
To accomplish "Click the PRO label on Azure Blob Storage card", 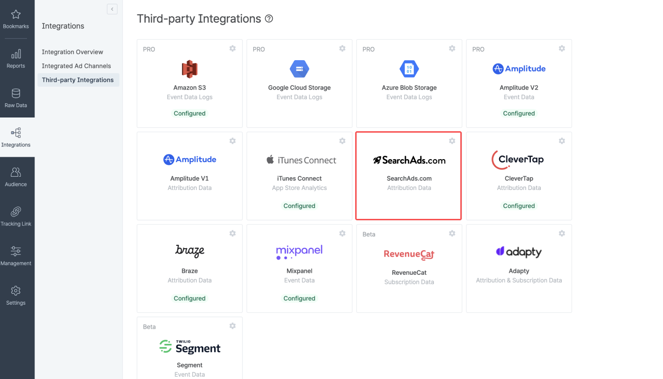I will pyautogui.click(x=368, y=49).
